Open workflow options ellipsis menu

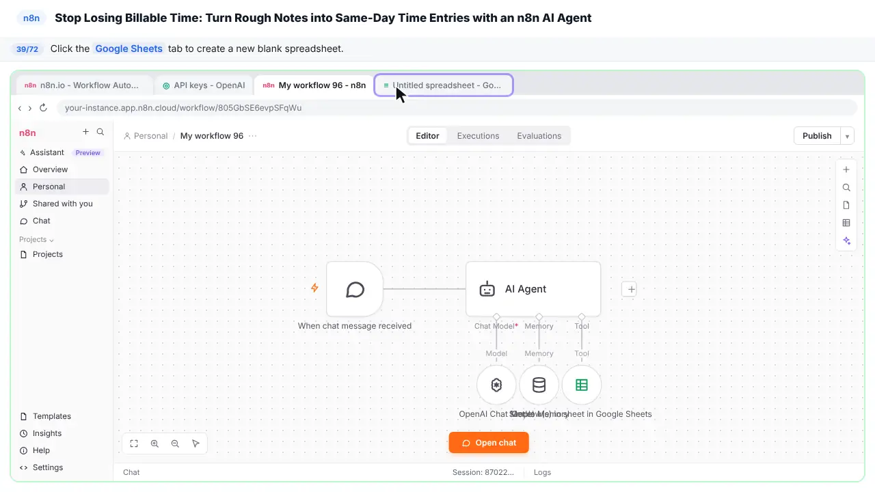pyautogui.click(x=253, y=136)
